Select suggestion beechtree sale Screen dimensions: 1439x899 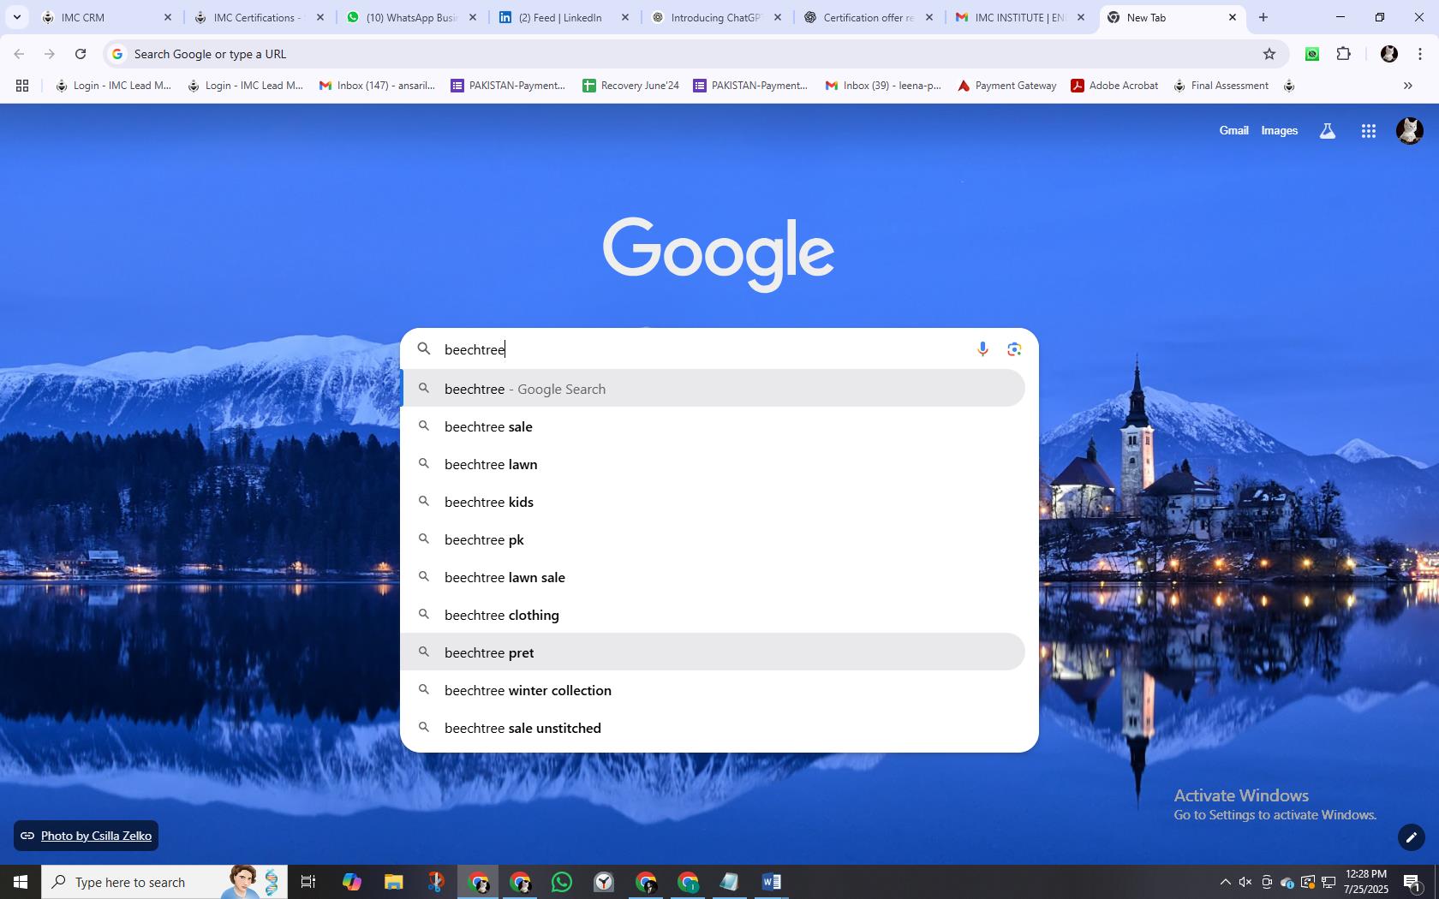[713, 426]
